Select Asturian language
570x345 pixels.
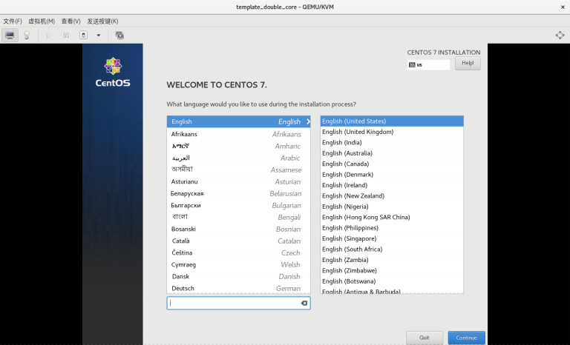tap(238, 181)
